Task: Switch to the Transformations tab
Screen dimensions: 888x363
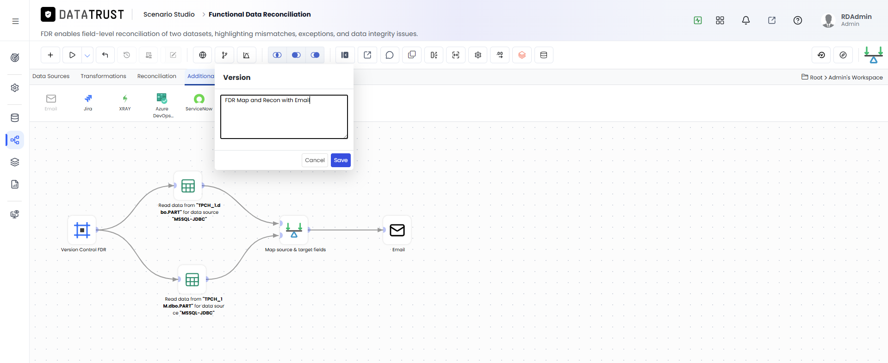Action: (103, 76)
